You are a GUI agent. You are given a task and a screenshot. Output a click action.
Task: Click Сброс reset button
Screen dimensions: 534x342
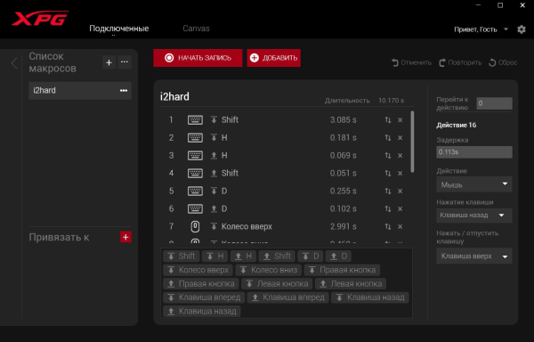(x=503, y=62)
